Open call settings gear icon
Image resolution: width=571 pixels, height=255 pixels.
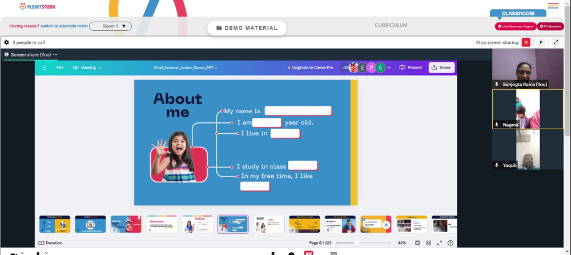pyautogui.click(x=6, y=42)
